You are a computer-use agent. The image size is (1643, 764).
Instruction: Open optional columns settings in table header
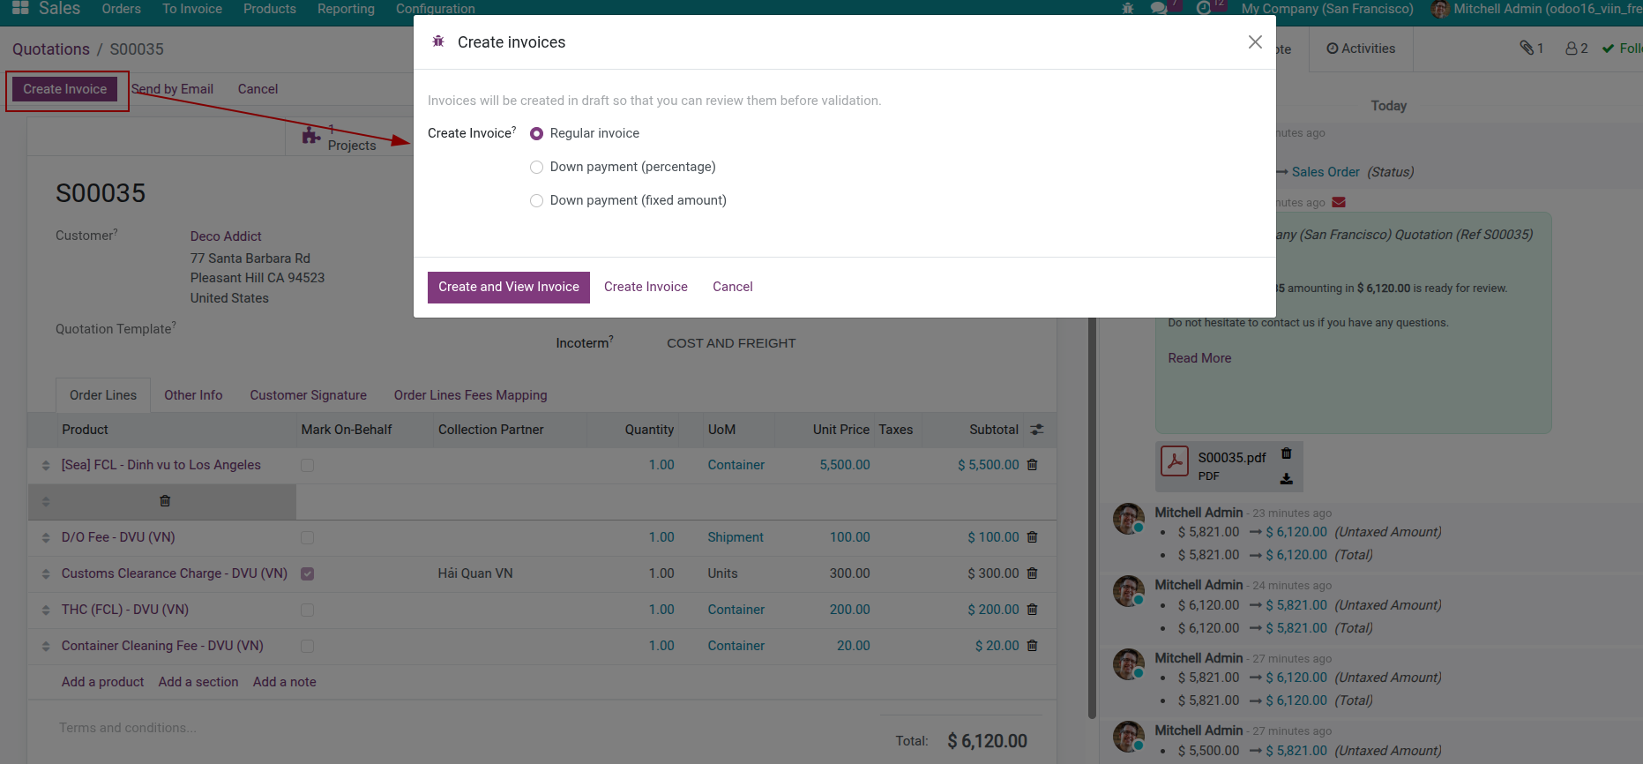point(1037,430)
